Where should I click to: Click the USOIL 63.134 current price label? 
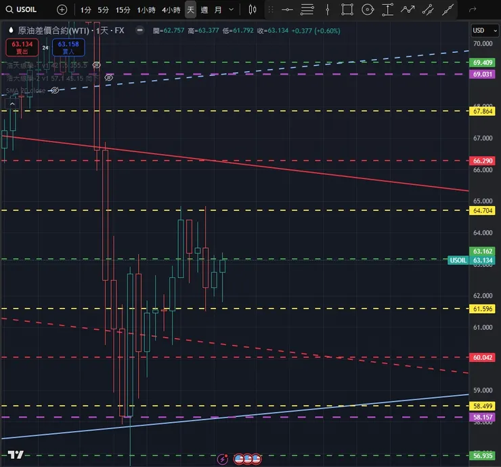click(471, 260)
